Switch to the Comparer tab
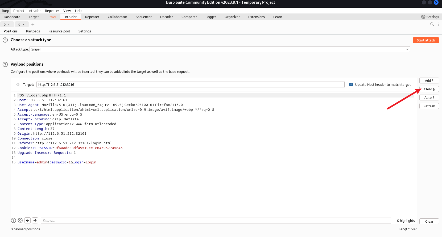The image size is (442, 237). tap(189, 17)
